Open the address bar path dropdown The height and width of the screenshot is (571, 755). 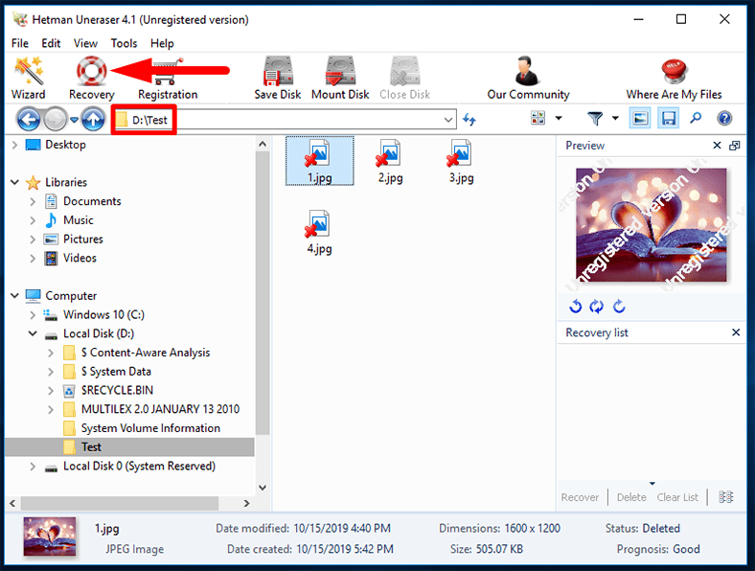[448, 120]
